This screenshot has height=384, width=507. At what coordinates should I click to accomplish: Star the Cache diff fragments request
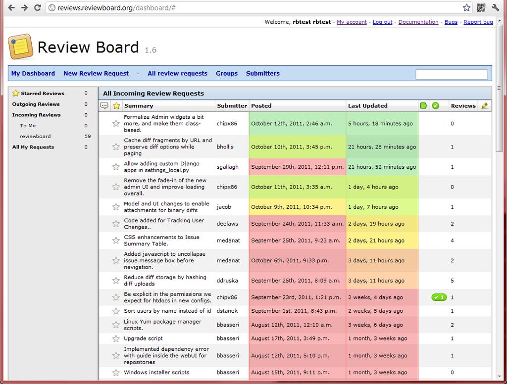coord(116,146)
